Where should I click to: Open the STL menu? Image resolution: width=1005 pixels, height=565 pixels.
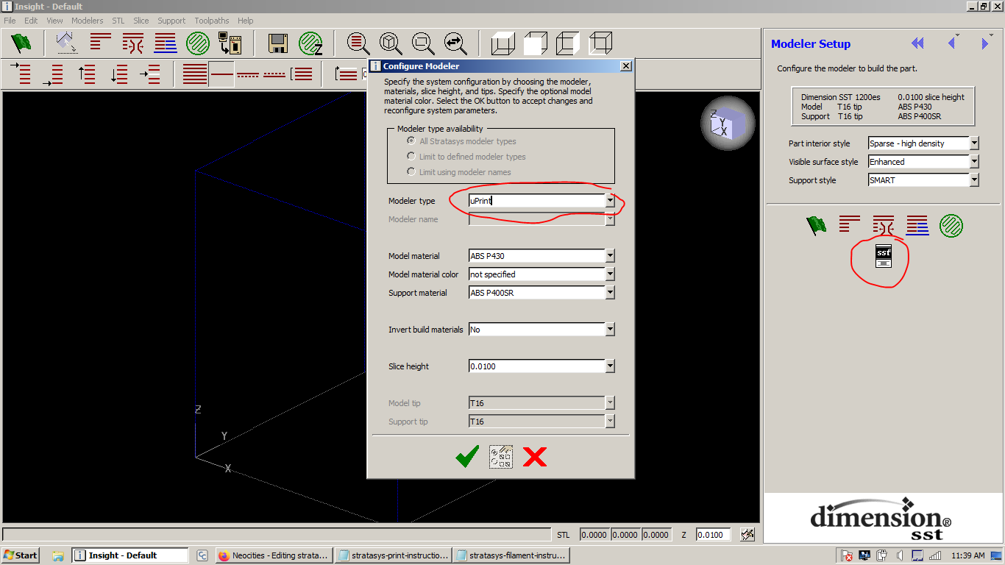[x=118, y=21]
